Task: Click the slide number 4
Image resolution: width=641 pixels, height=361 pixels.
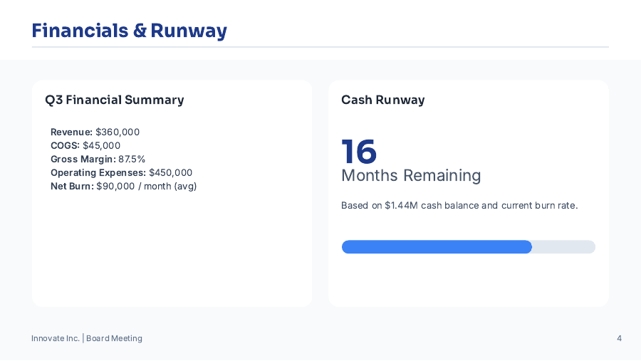Action: click(619, 338)
